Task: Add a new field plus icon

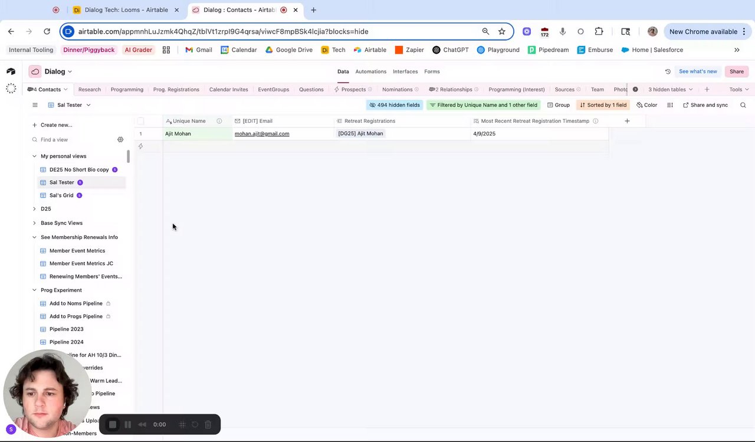Action: click(x=627, y=121)
